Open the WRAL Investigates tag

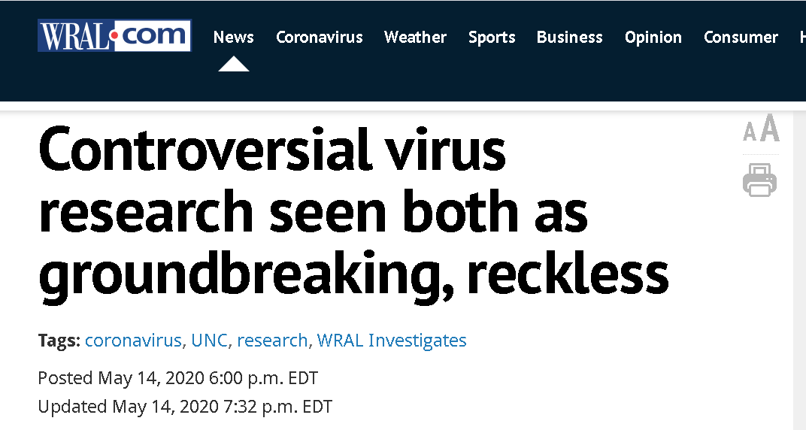click(392, 340)
